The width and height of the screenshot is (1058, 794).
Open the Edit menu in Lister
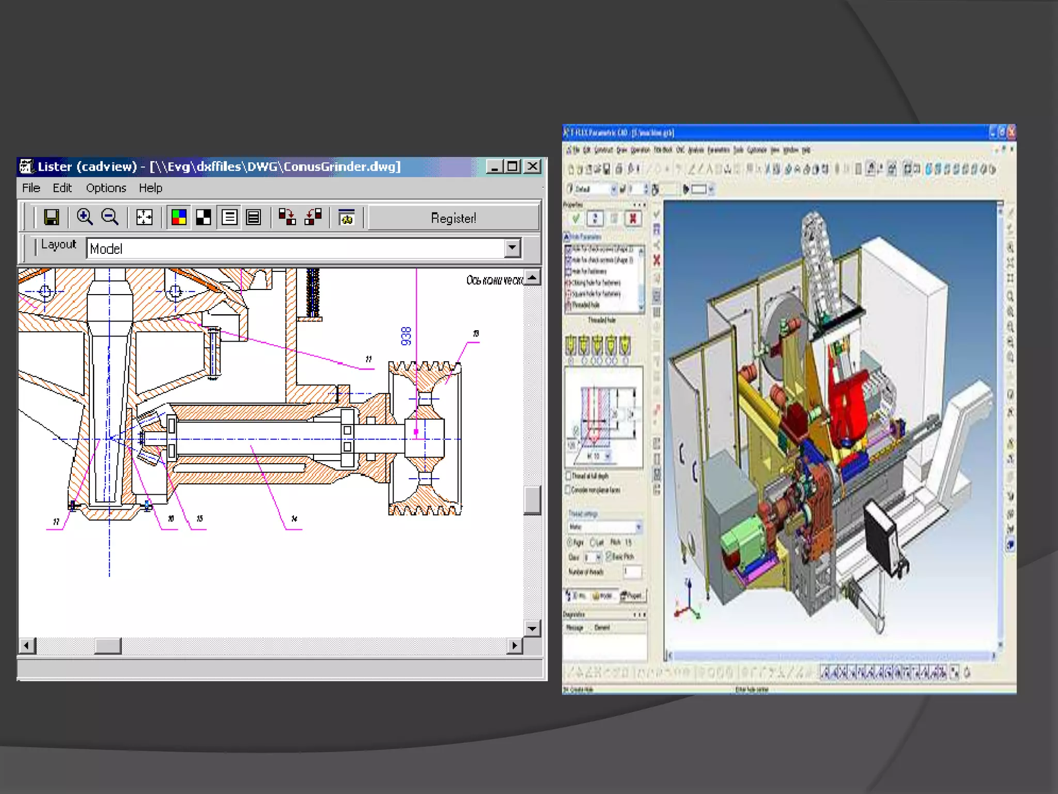(x=62, y=188)
